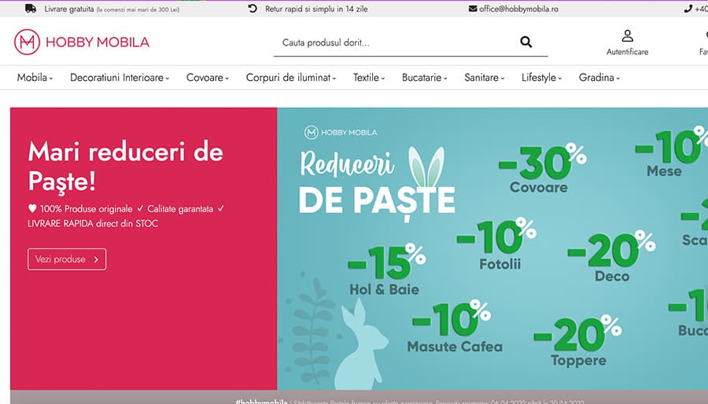Click the -30% Covoare offer
708x404 pixels.
click(542, 167)
